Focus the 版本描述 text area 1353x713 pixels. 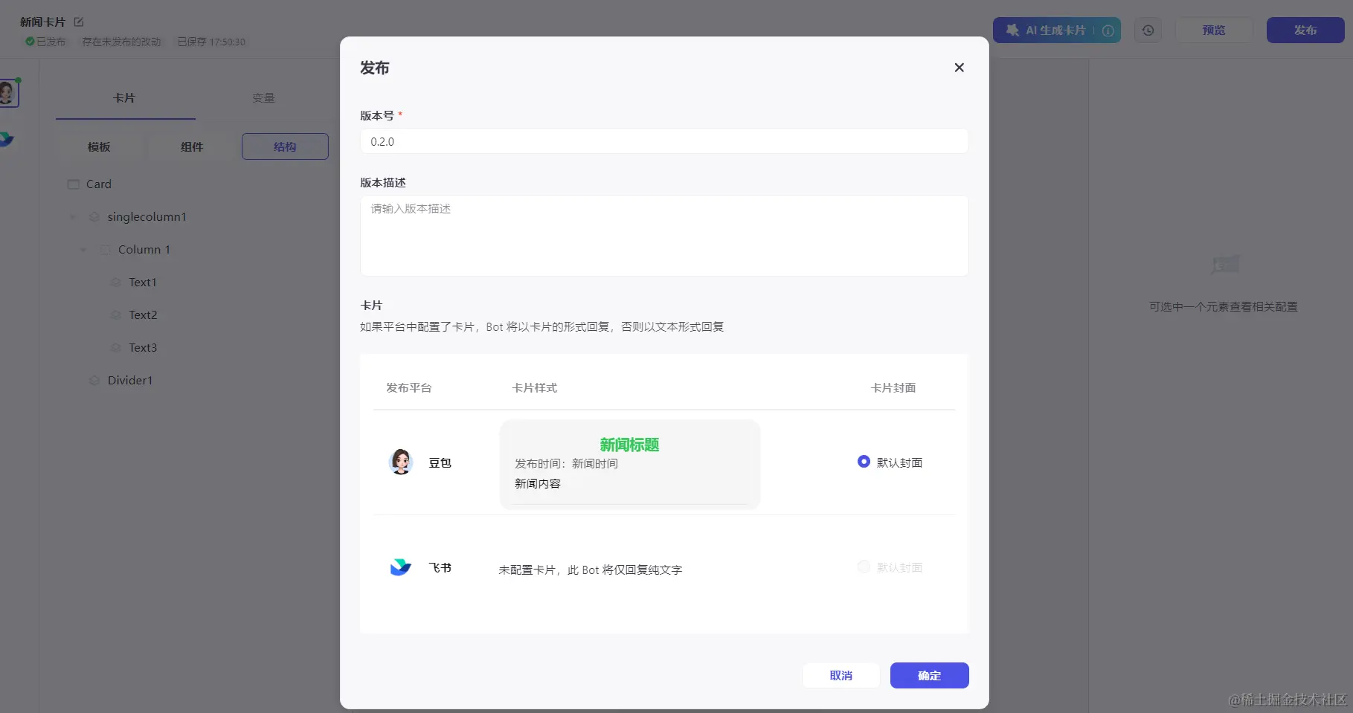[664, 236]
